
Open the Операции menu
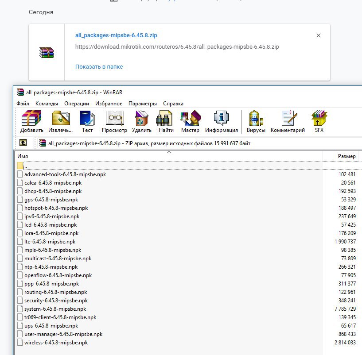(76, 104)
